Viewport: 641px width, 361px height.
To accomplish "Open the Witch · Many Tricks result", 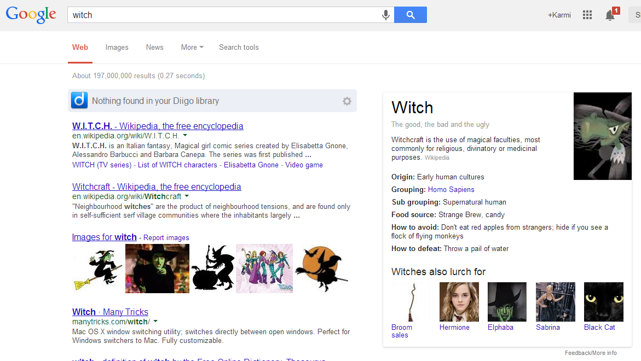I will point(110,312).
